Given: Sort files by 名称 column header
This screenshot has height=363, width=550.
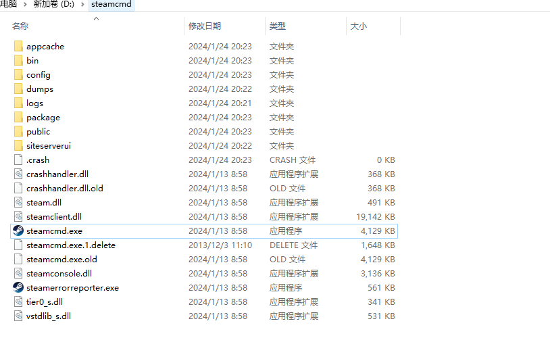Looking at the screenshot, I should click(20, 26).
